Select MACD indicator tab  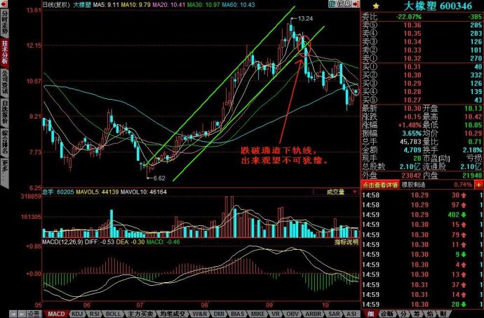point(57,314)
